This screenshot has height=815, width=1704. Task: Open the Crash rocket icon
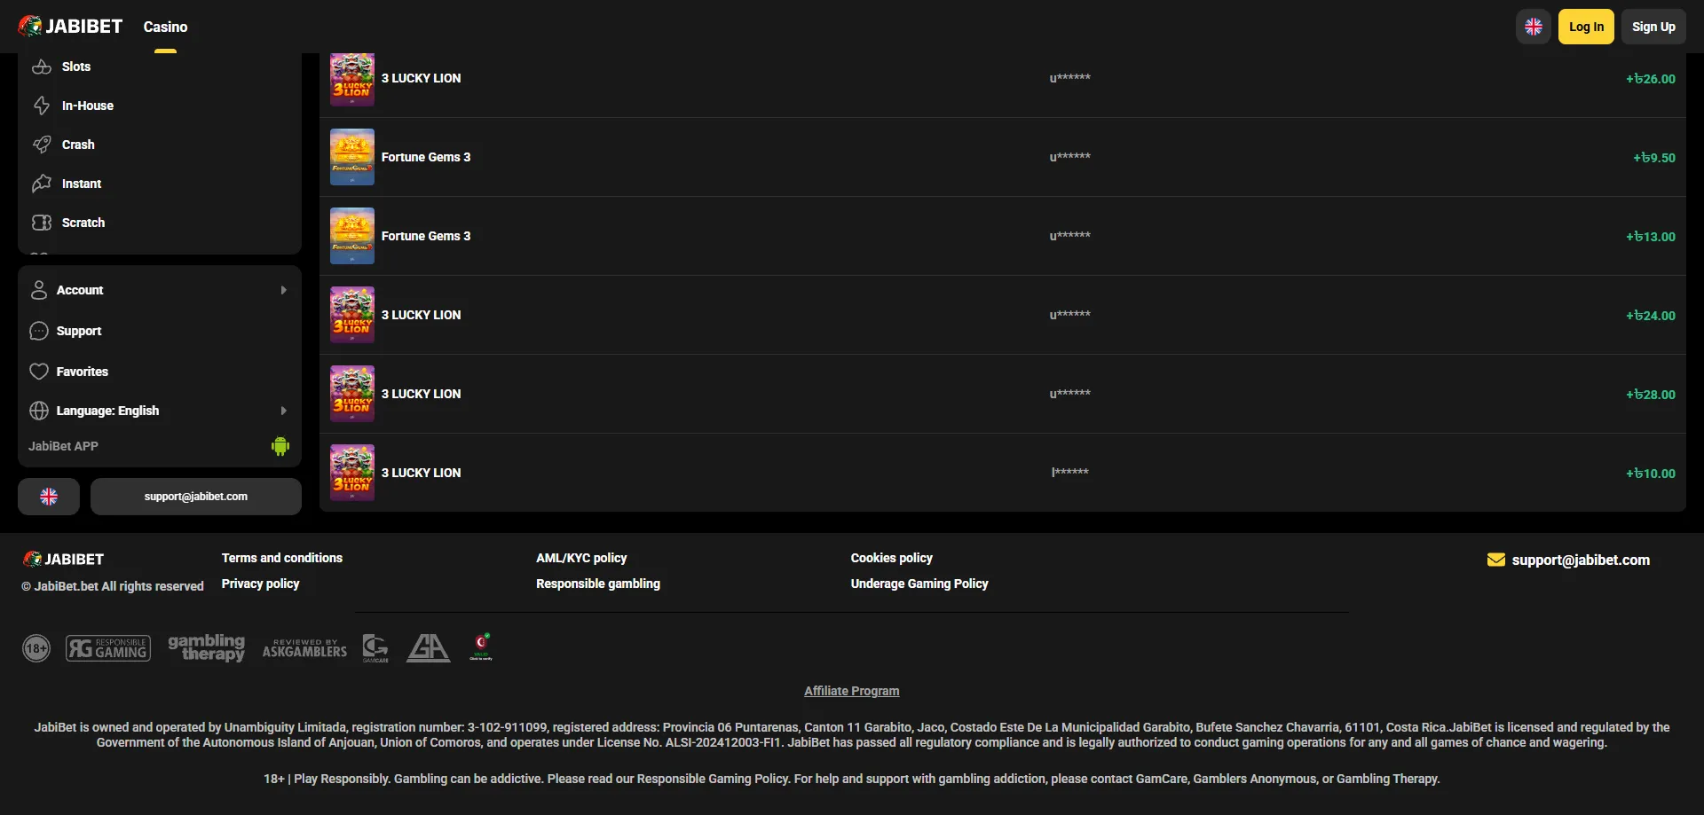tap(42, 145)
